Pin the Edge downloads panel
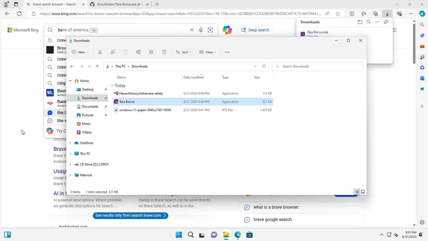 [386, 22]
